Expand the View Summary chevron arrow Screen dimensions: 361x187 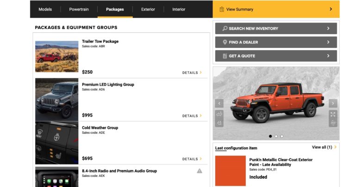point(331,9)
